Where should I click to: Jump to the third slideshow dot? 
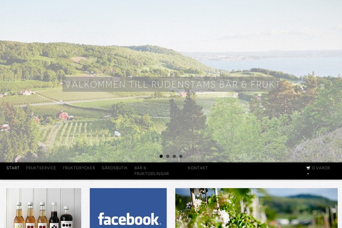point(174,156)
